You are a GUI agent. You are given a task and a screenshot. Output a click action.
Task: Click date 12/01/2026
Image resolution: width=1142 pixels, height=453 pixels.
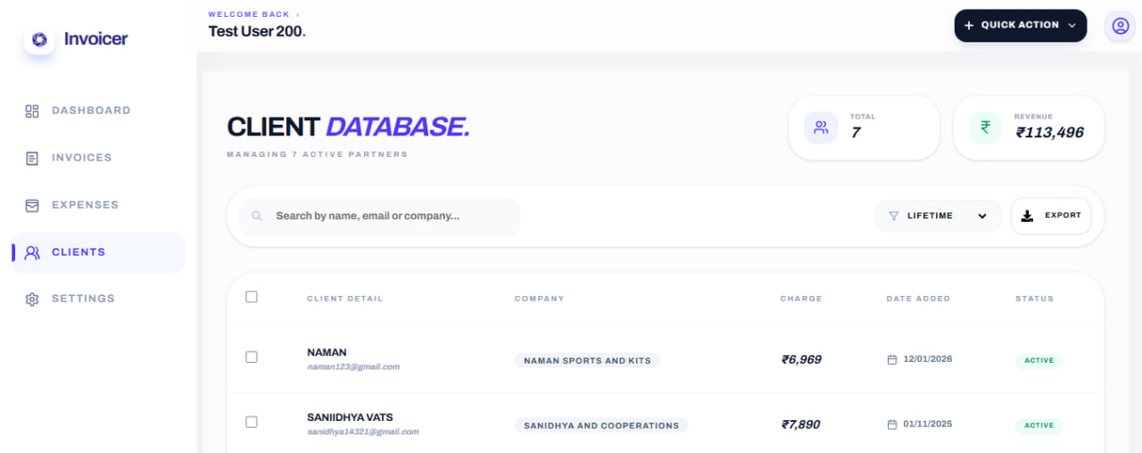click(x=927, y=359)
